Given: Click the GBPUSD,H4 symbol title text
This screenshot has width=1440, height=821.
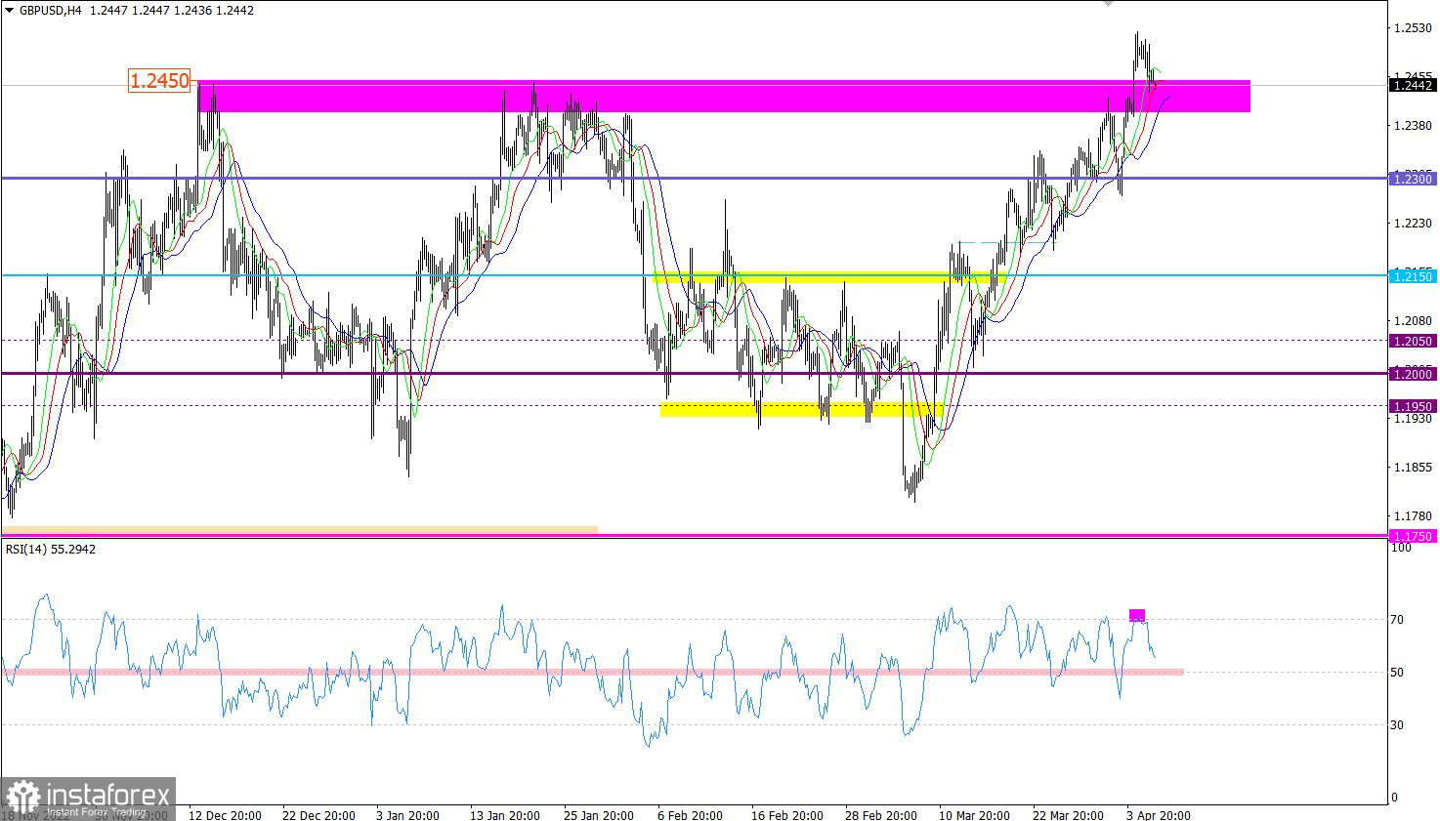Looking at the screenshot, I should tap(50, 11).
